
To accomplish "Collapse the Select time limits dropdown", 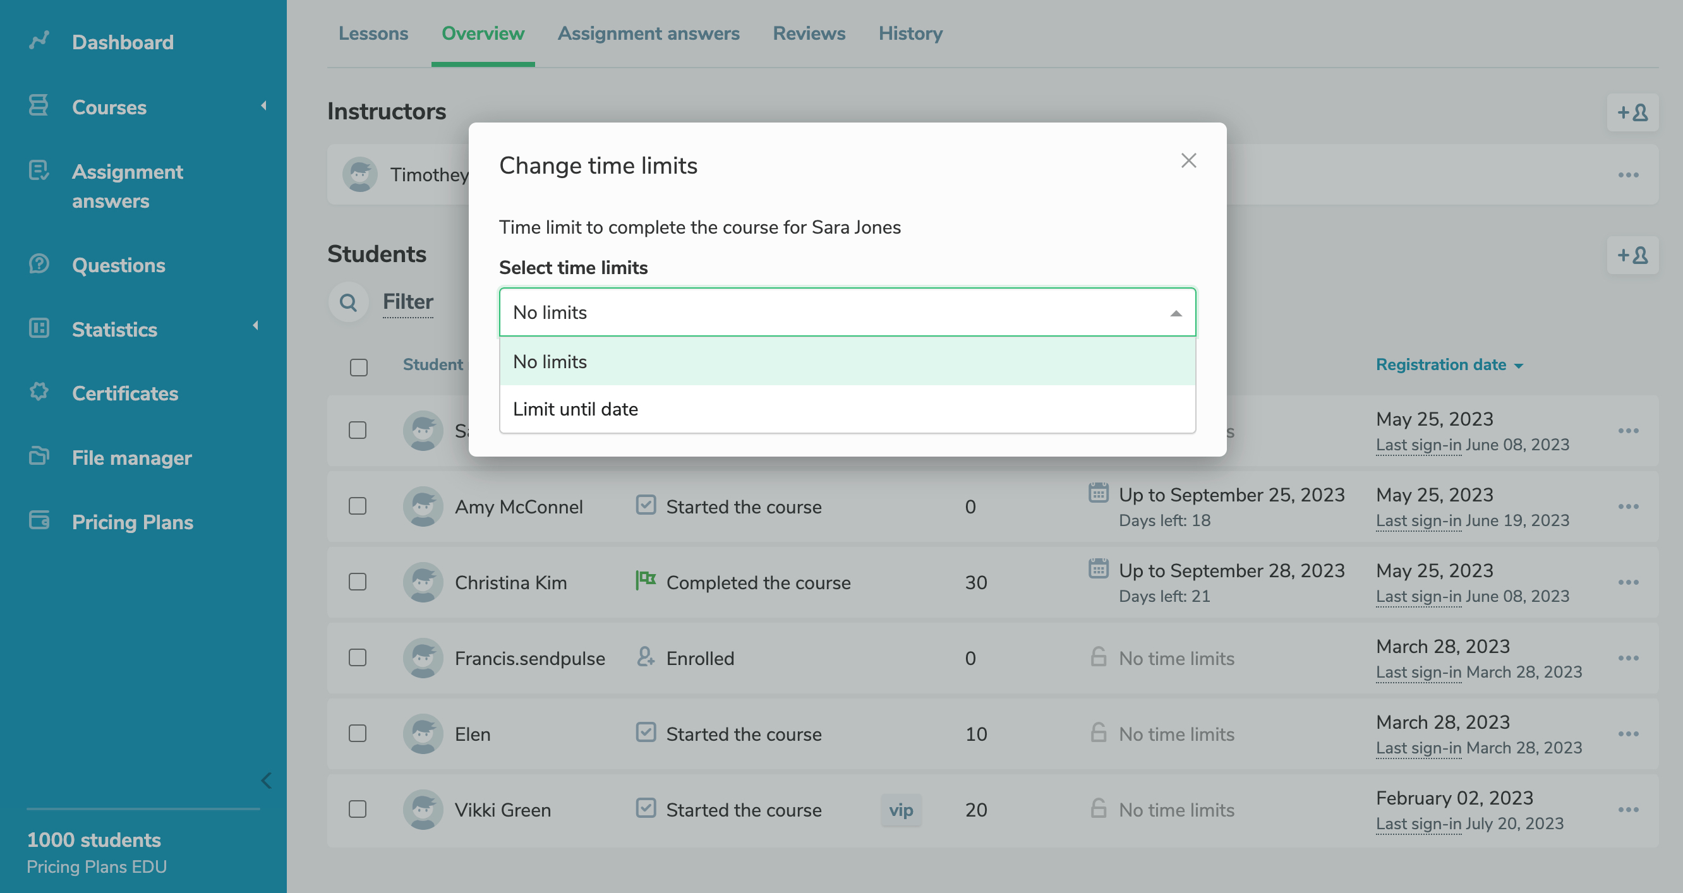I will (1175, 313).
